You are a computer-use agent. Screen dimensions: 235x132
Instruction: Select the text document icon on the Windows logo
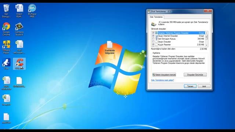pos(110,48)
